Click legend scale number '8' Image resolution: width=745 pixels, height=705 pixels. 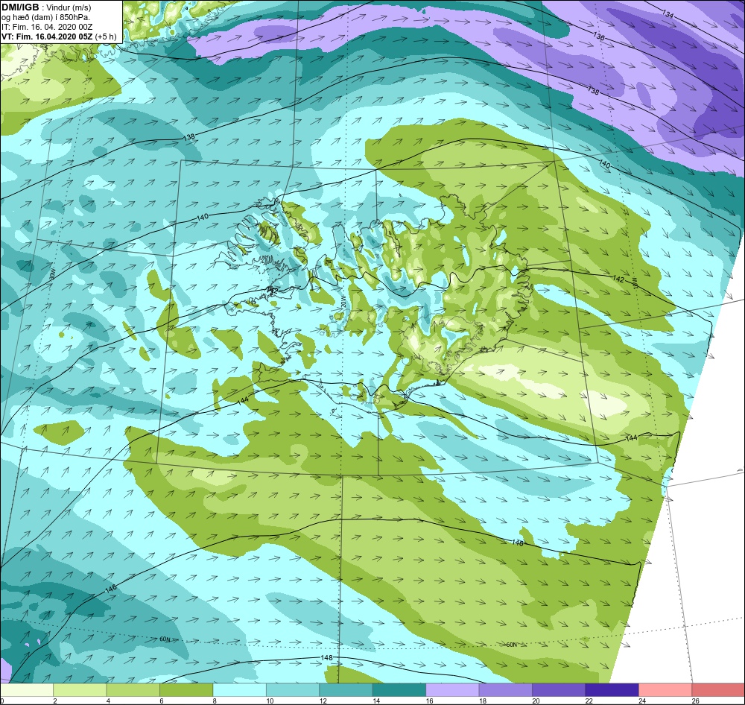pyautogui.click(x=215, y=701)
